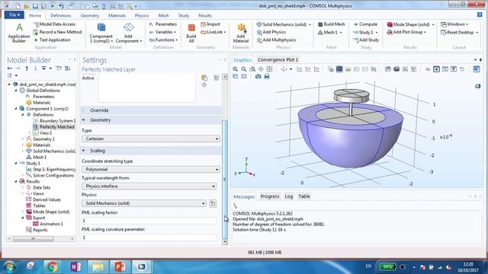Click clear messages broom icon
Screen dimensions: 488x274
(x=236, y=205)
